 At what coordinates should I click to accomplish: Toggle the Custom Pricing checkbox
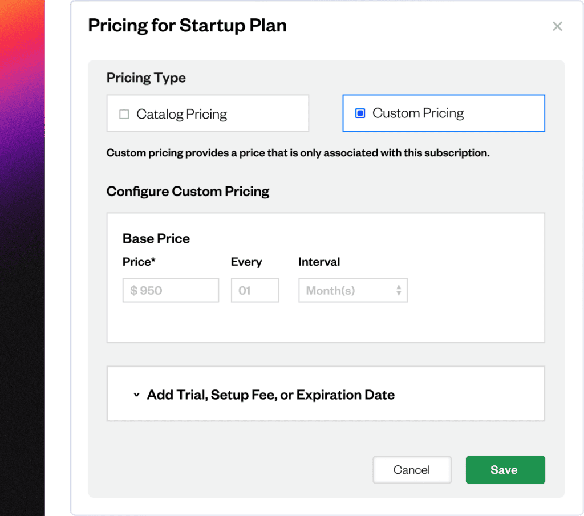click(x=360, y=113)
